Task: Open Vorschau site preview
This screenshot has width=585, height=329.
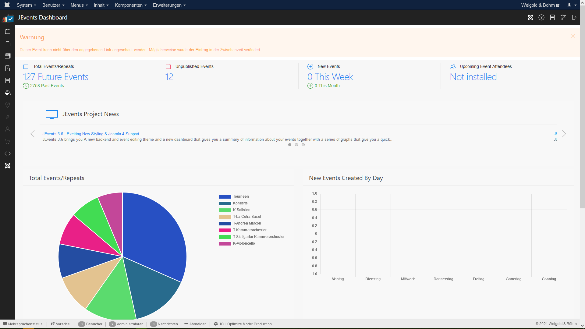Action: coord(61,324)
